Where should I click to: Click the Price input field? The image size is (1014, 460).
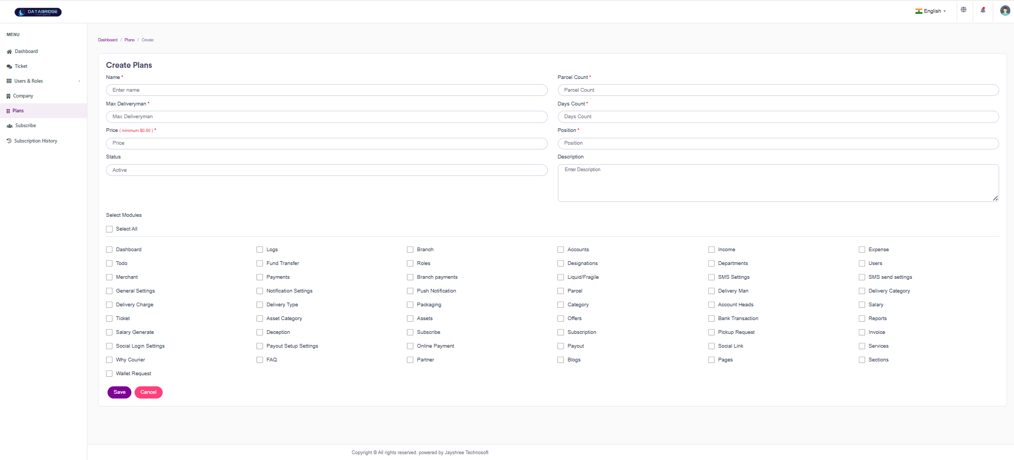[326, 143]
